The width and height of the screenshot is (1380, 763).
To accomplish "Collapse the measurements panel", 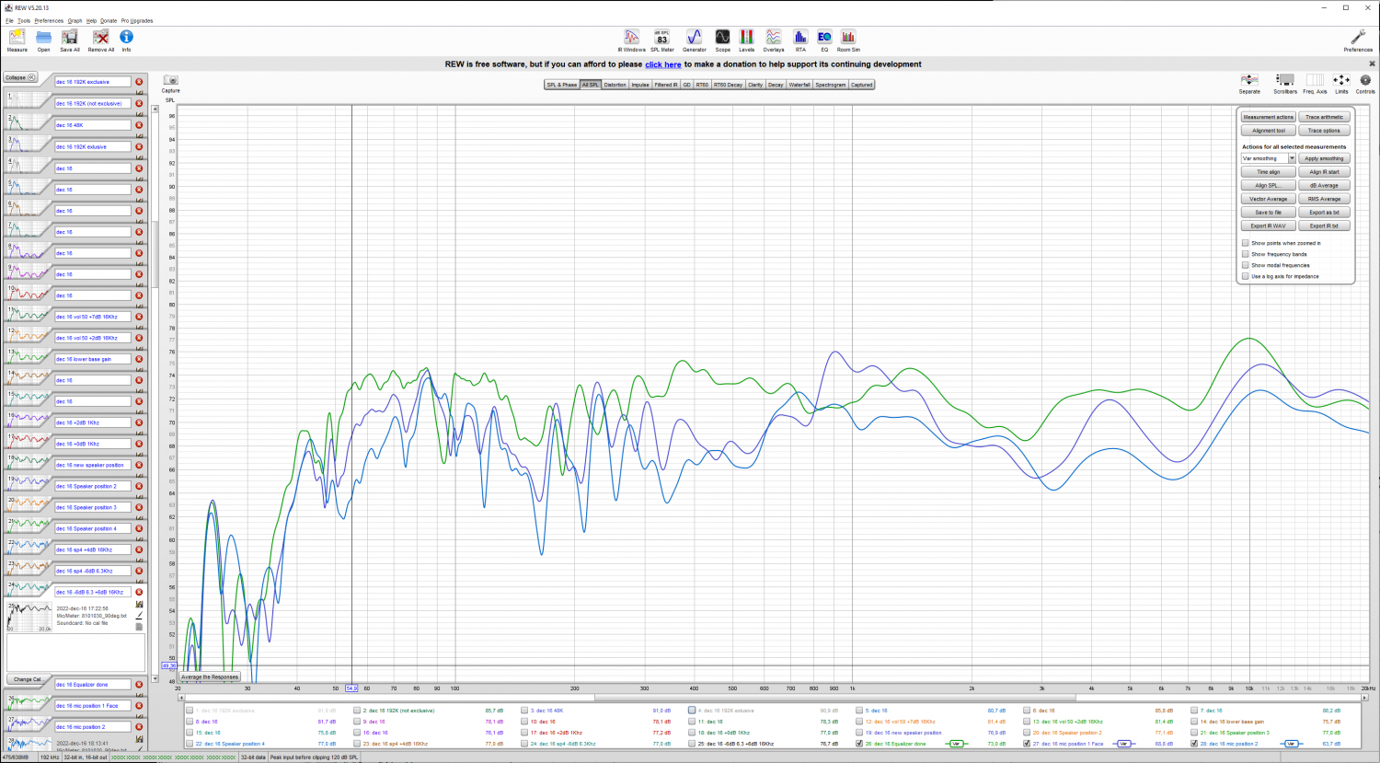I will click(20, 77).
